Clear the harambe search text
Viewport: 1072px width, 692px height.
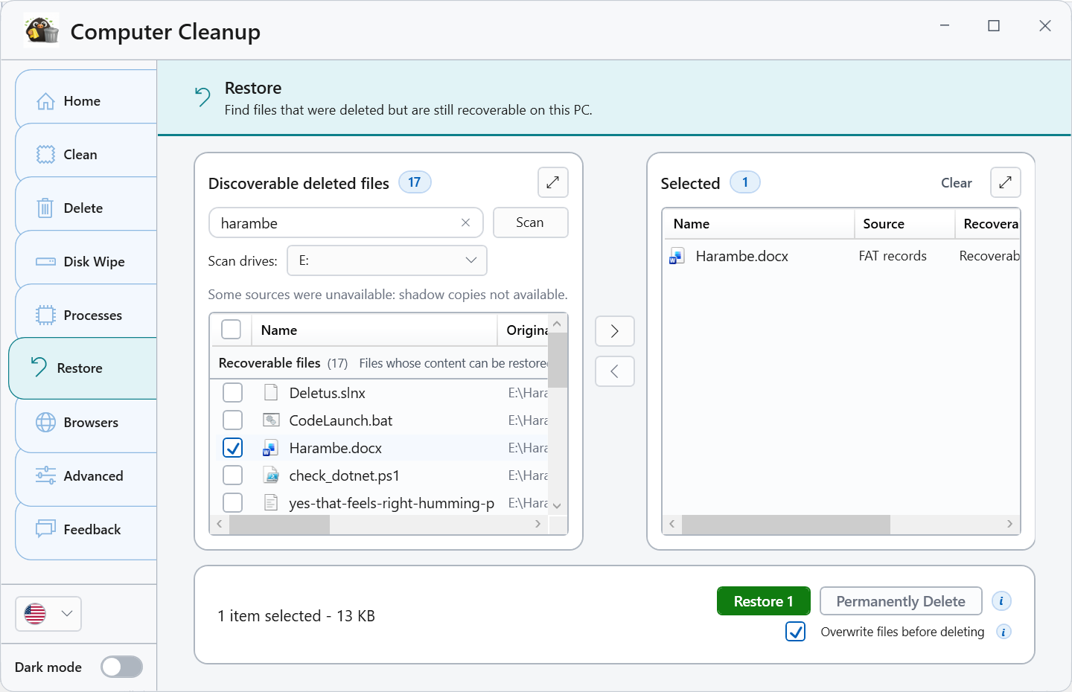[465, 222]
